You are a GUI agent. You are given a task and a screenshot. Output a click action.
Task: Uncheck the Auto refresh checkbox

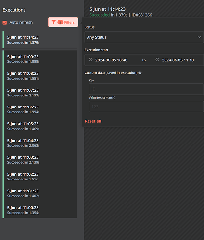(x=5, y=23)
